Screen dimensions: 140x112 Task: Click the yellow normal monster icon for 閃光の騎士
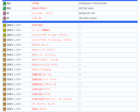click(x=5, y=25)
